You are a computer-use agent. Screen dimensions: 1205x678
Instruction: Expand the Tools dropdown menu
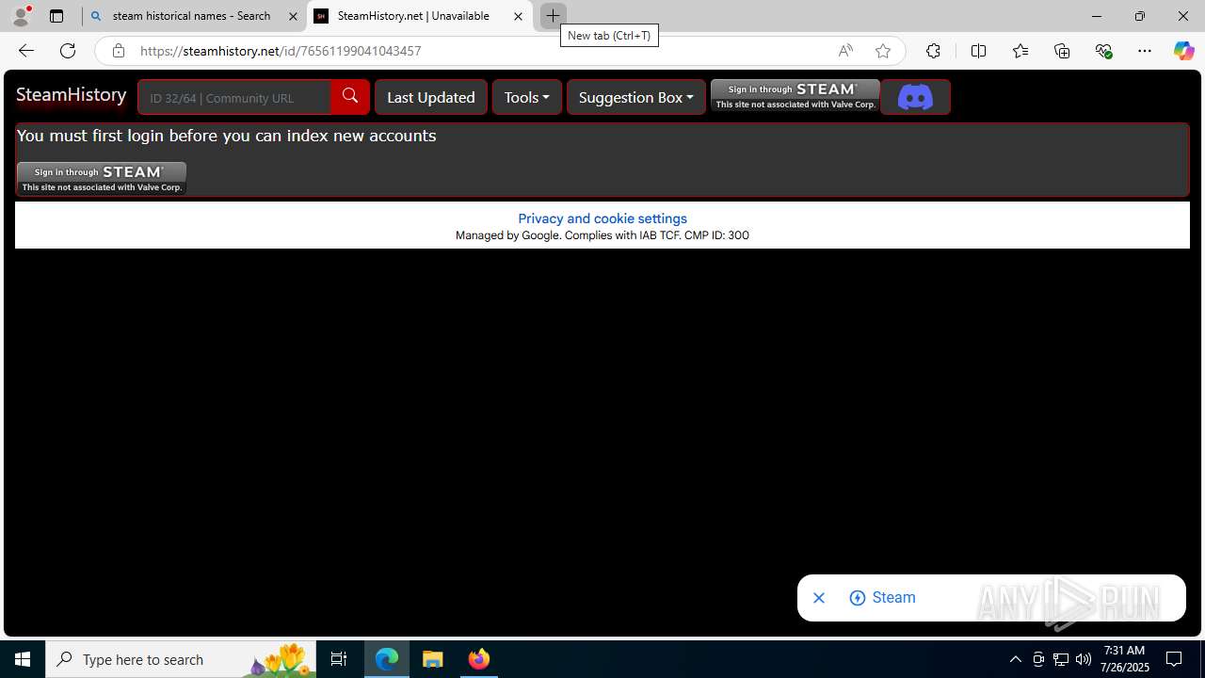tap(527, 97)
